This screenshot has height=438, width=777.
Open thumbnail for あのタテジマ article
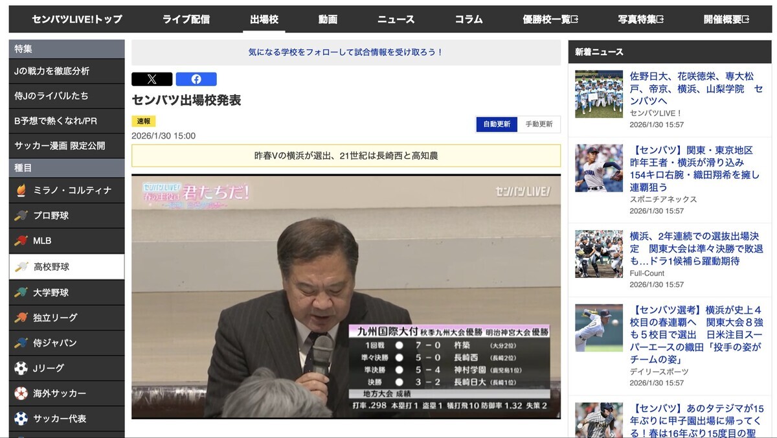pos(599,420)
